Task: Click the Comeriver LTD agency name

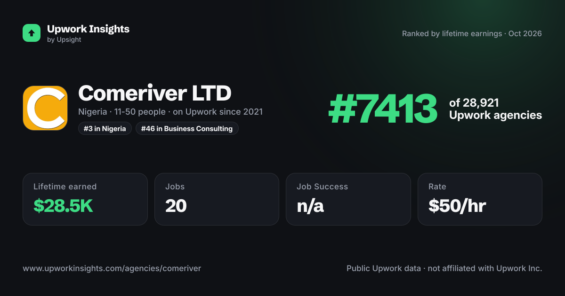Action: point(155,93)
